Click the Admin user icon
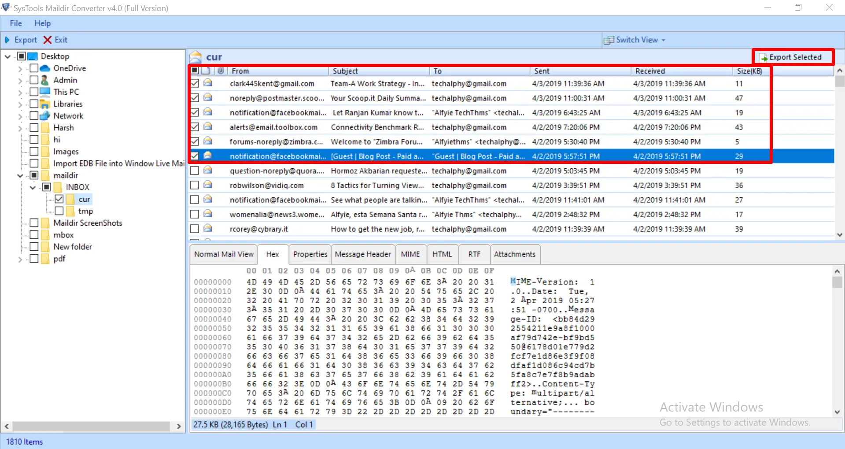Viewport: 845px width, 449px height. (x=44, y=80)
